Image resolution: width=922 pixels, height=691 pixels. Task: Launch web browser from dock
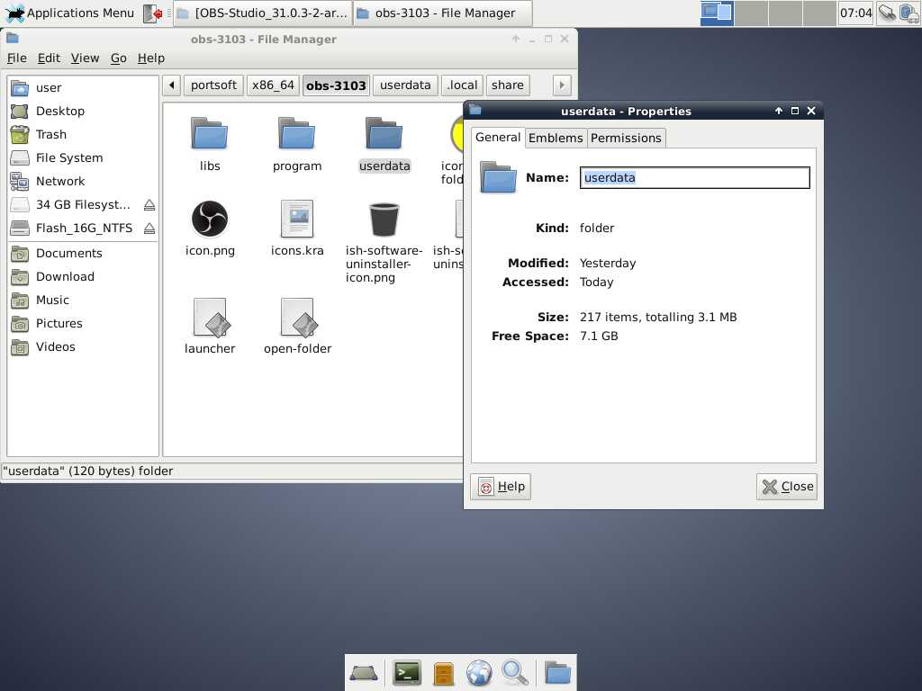click(x=479, y=673)
